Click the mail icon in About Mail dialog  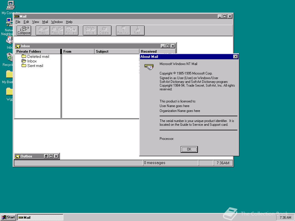pyautogui.click(x=149, y=67)
